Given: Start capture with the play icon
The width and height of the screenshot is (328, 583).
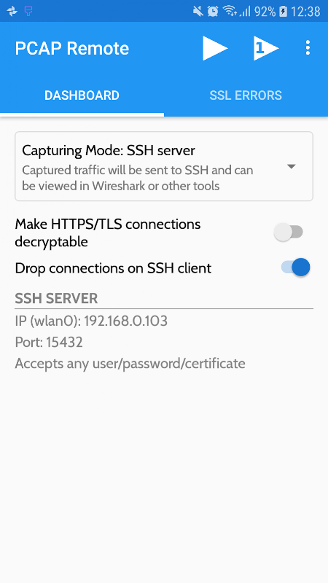Looking at the screenshot, I should point(215,48).
